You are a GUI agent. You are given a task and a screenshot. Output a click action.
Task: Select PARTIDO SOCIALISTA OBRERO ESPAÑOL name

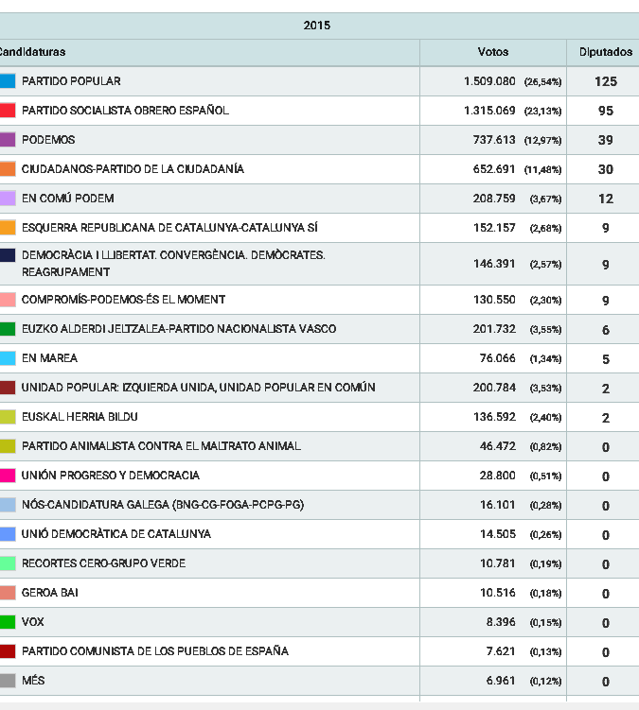tap(125, 111)
